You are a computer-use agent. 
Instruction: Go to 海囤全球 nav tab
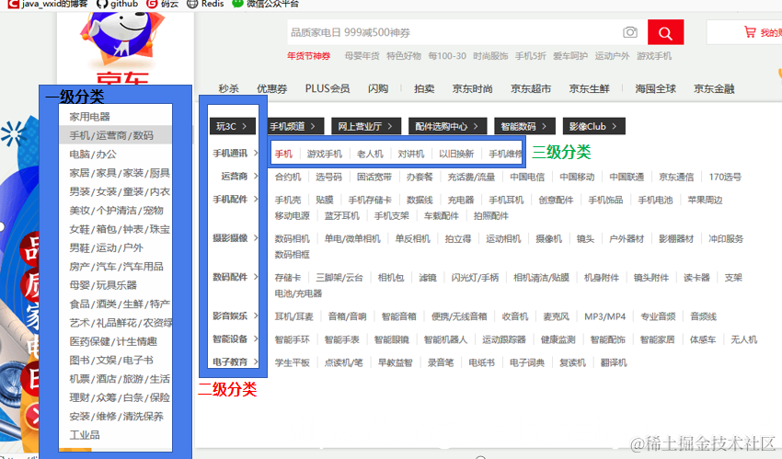click(x=655, y=88)
